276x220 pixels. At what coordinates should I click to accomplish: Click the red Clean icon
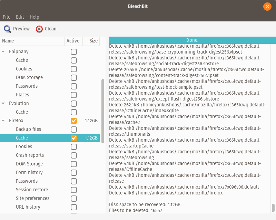(x=39, y=29)
